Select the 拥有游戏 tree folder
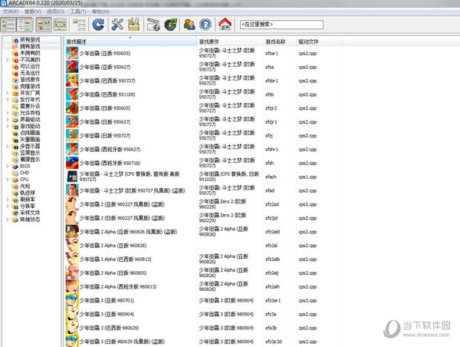This screenshot has width=460, height=347. 30,46
